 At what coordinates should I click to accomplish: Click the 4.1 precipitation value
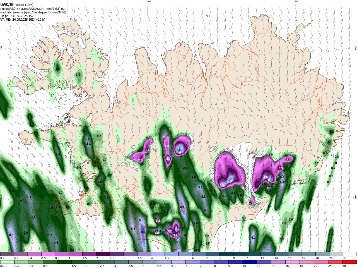point(29,197)
